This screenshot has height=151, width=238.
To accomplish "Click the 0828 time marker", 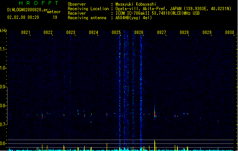I will (184, 32).
